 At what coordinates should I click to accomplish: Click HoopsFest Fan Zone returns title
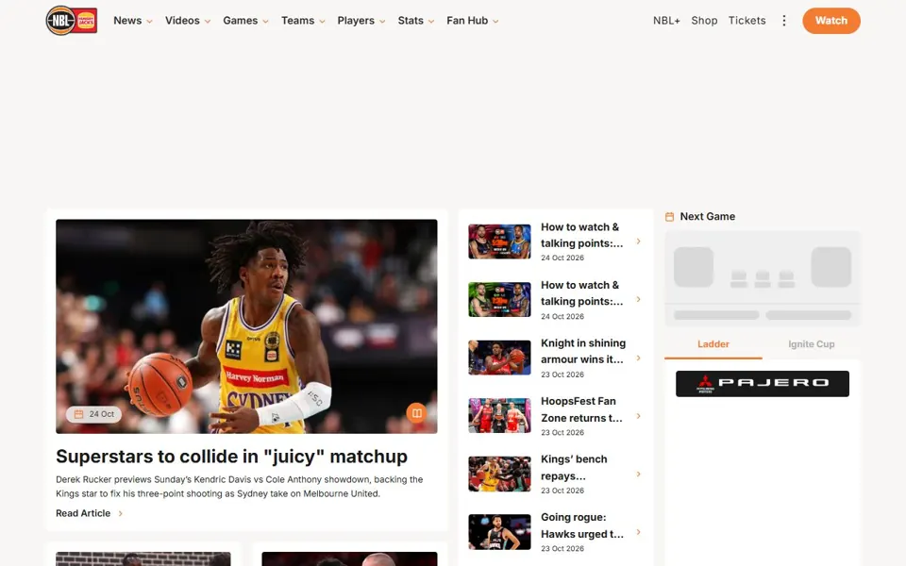(581, 409)
